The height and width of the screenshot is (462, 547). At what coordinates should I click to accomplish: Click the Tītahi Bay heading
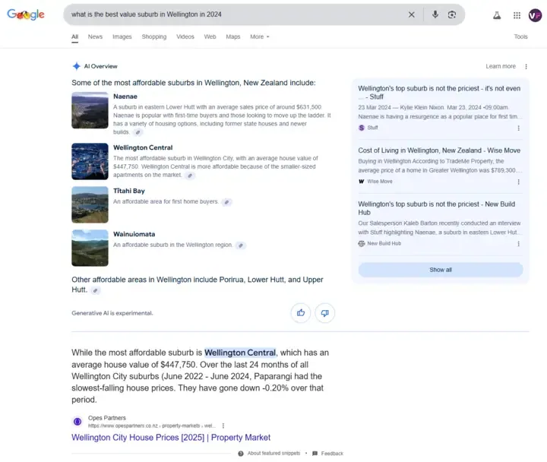click(129, 191)
